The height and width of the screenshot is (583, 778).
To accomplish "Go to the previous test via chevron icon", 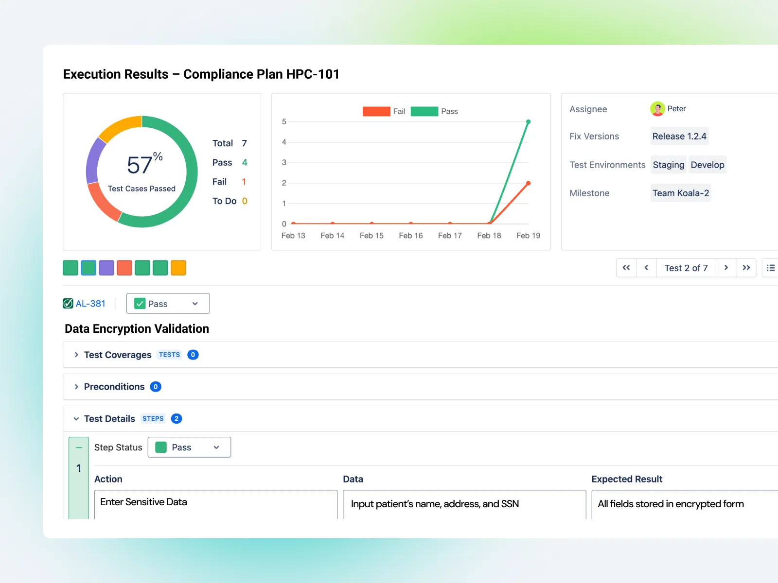I will click(646, 268).
